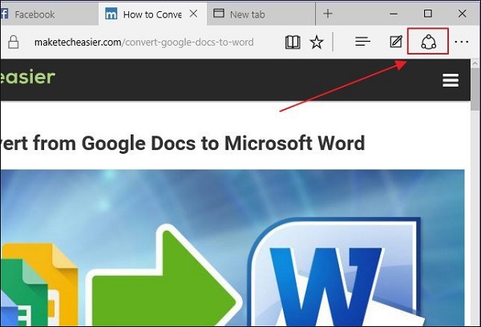Click the Make a Web Note pen icon
The height and width of the screenshot is (327, 481).
point(395,42)
